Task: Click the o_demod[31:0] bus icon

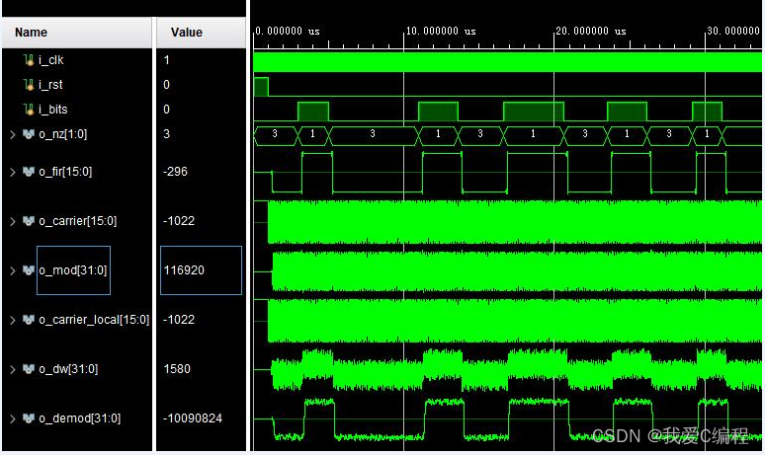Action: coord(28,418)
